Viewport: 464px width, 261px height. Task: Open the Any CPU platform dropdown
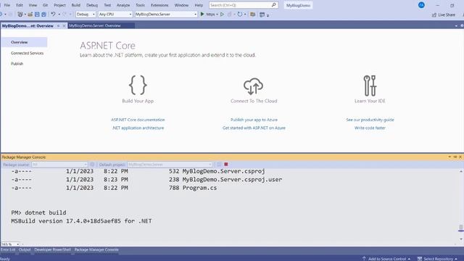click(x=115, y=14)
